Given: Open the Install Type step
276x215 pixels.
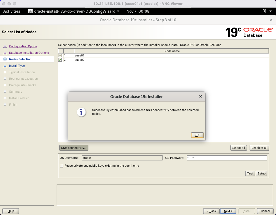Looking at the screenshot, I should pos(17,66).
